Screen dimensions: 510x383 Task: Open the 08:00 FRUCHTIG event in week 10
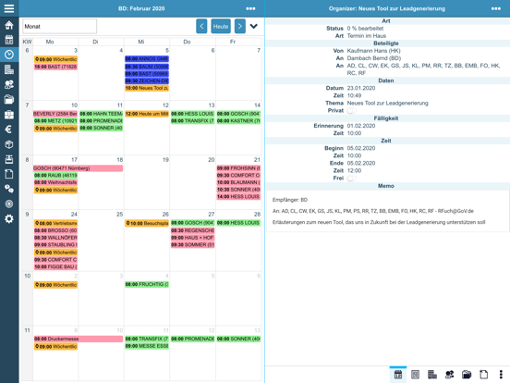pyautogui.click(x=147, y=284)
